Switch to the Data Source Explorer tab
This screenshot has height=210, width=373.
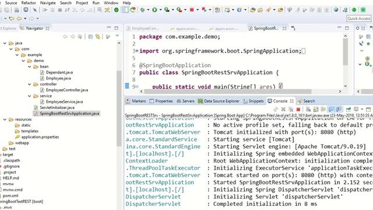(219, 101)
